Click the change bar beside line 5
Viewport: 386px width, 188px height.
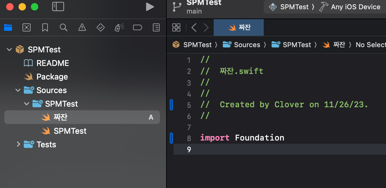pyautogui.click(x=171, y=105)
